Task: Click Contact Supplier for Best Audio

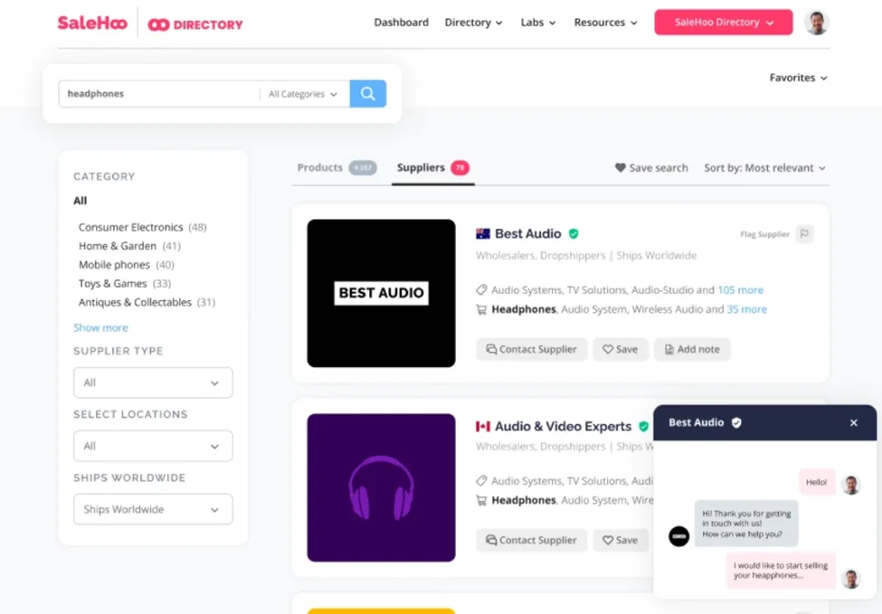Action: point(532,349)
